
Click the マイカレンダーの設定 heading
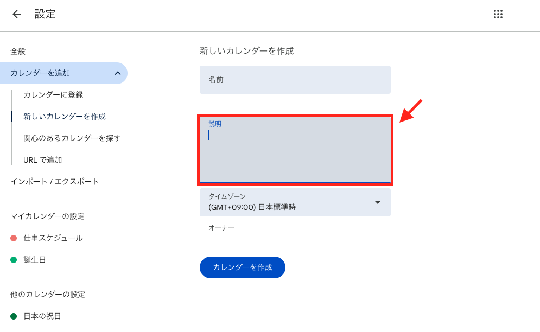(48, 216)
